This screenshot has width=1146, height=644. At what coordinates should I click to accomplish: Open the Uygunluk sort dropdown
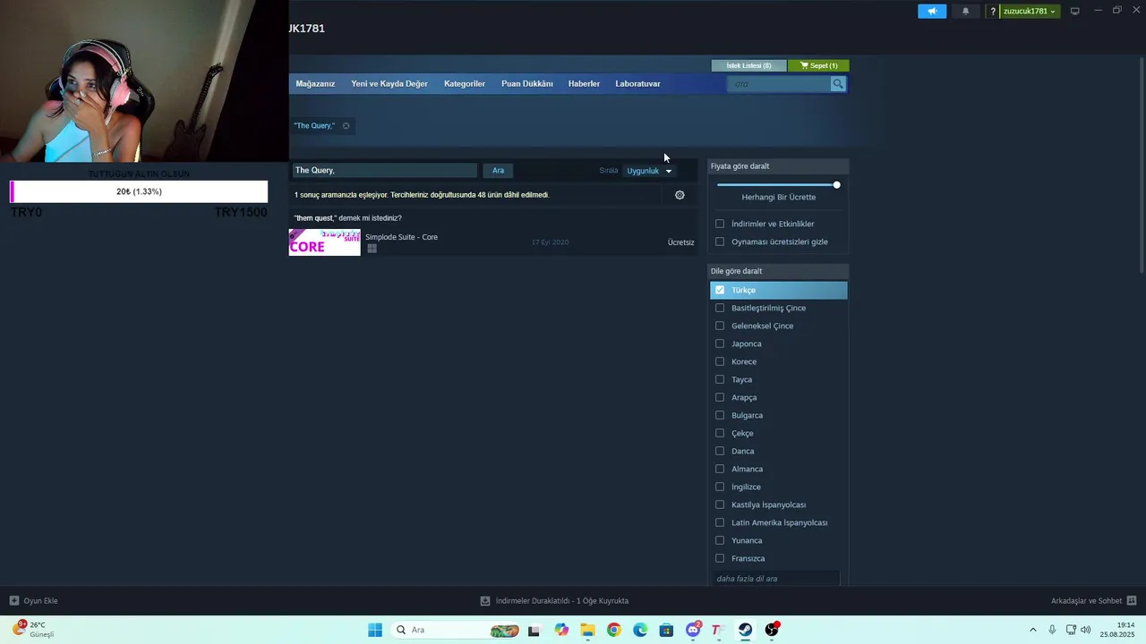[x=649, y=171]
